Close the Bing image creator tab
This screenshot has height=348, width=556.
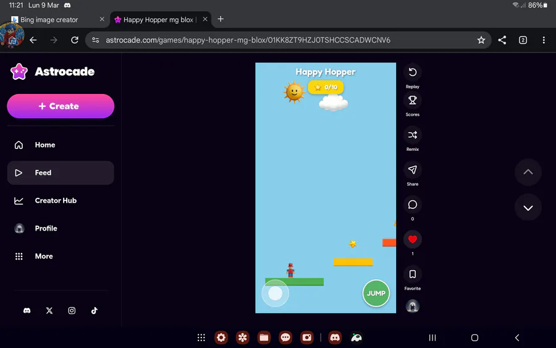click(x=102, y=19)
